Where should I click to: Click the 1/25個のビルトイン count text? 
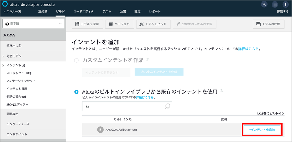pyautogui.click(x=270, y=113)
